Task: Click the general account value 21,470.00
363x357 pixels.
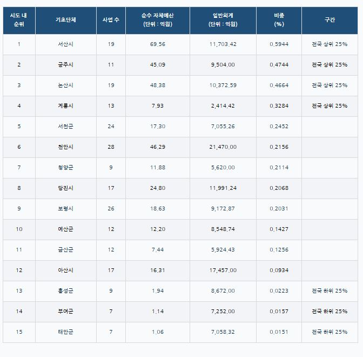Action: [223, 147]
